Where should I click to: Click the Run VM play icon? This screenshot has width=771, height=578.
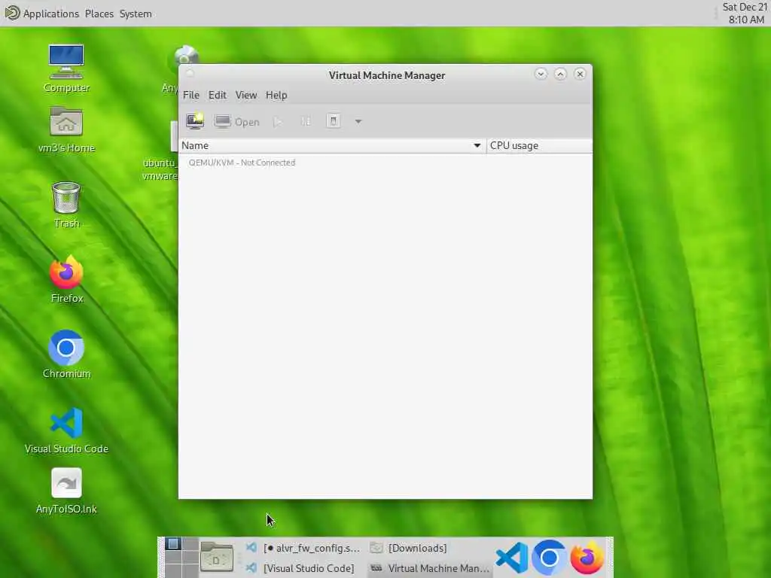coord(278,121)
